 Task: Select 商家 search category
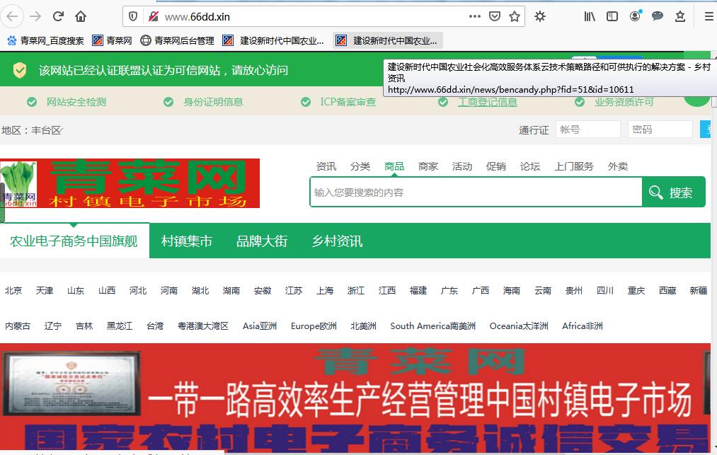point(428,166)
